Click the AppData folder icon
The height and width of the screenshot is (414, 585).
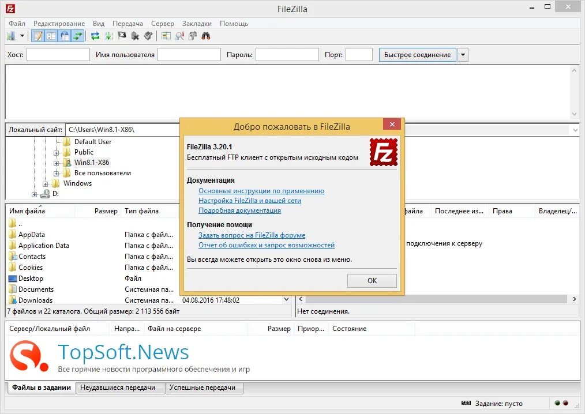12,234
